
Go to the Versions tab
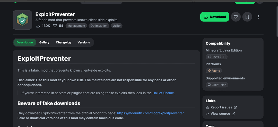84,42
